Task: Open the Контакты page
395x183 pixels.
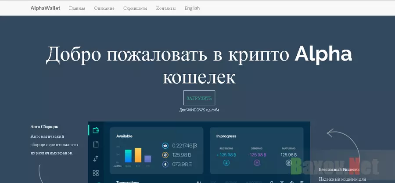Action: (x=166, y=8)
